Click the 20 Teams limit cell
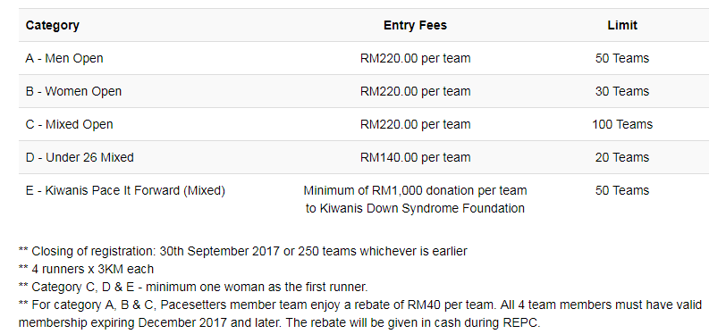This screenshot has height=334, width=726. [x=622, y=158]
